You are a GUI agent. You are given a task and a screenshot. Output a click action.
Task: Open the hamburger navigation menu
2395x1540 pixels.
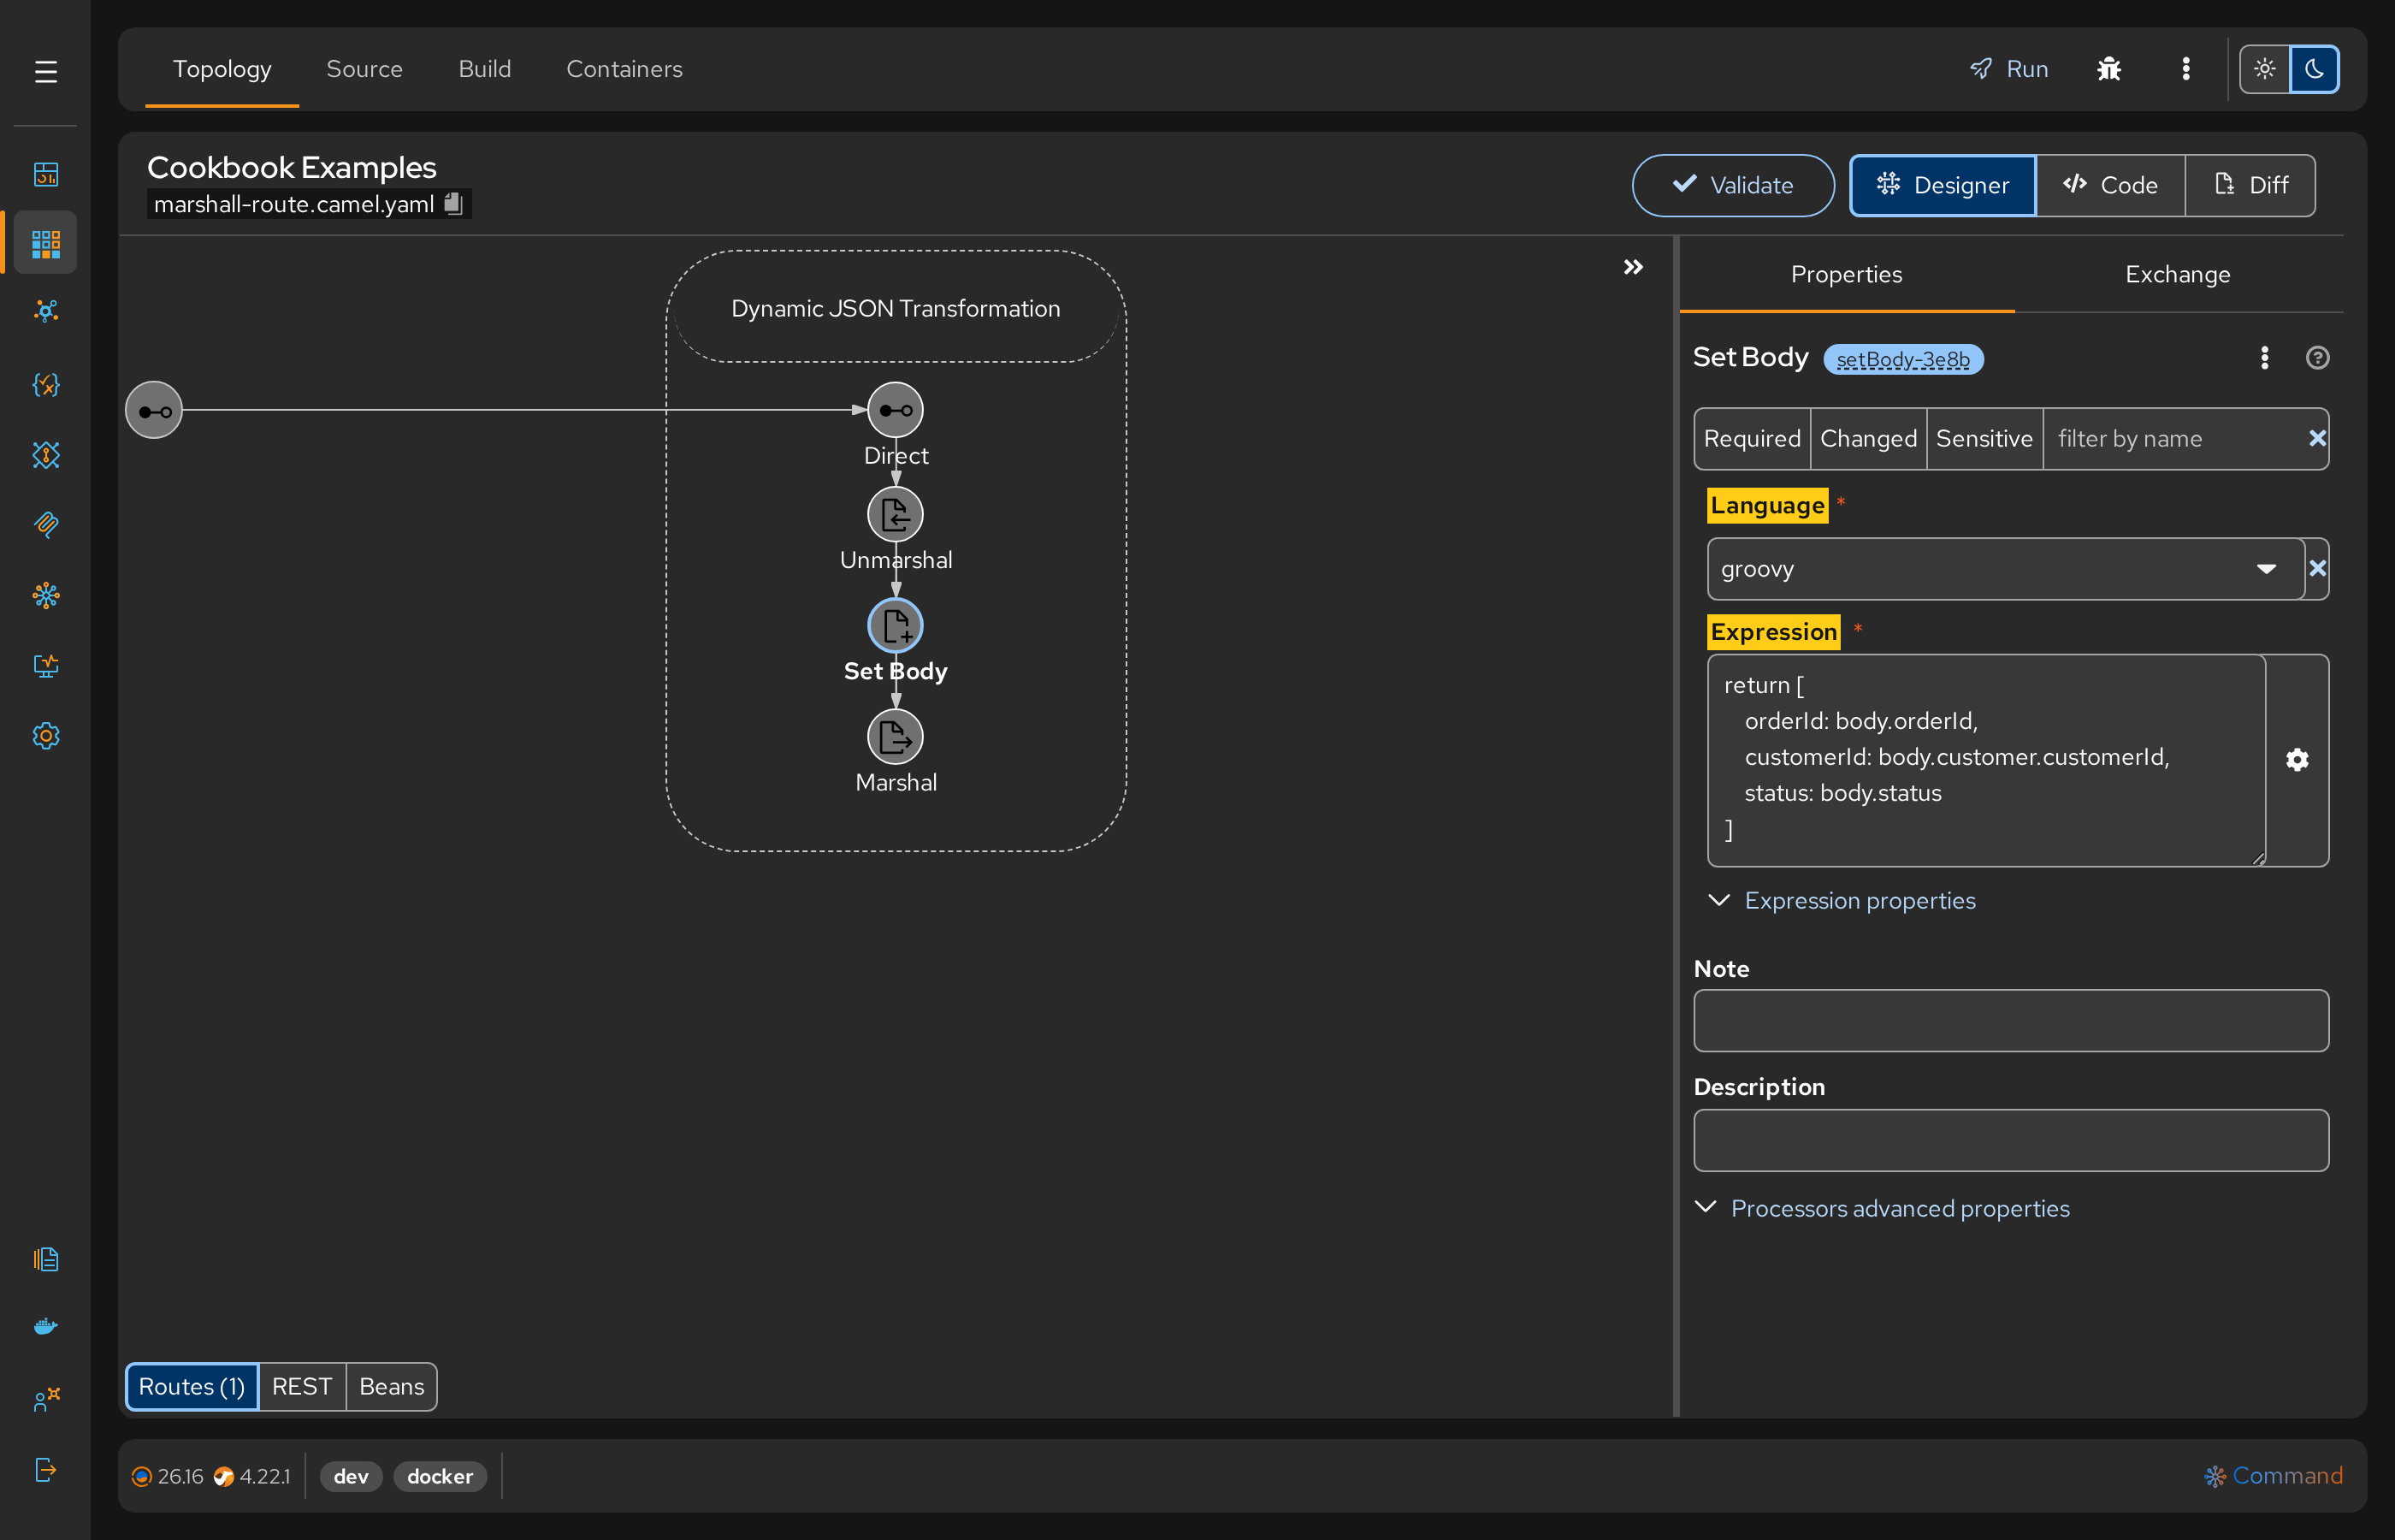46,72
